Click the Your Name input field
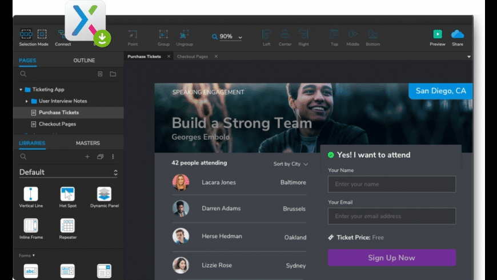The image size is (497, 280). (392, 184)
